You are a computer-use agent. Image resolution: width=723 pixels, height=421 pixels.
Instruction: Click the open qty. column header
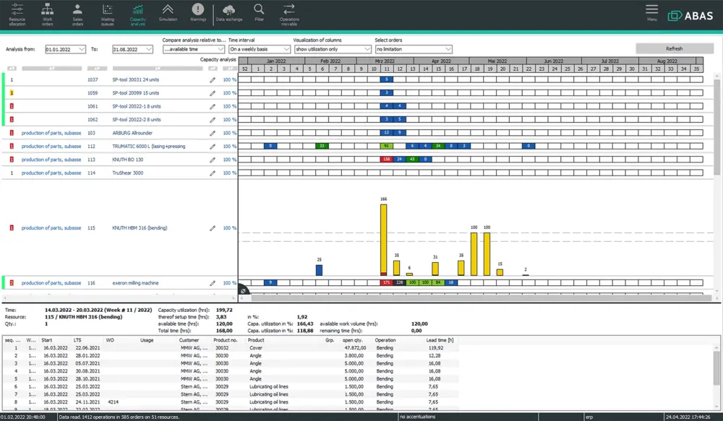click(353, 340)
